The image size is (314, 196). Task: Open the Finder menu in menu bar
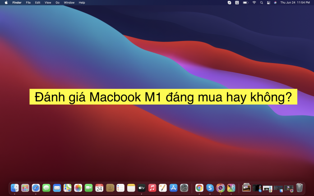pyautogui.click(x=17, y=3)
